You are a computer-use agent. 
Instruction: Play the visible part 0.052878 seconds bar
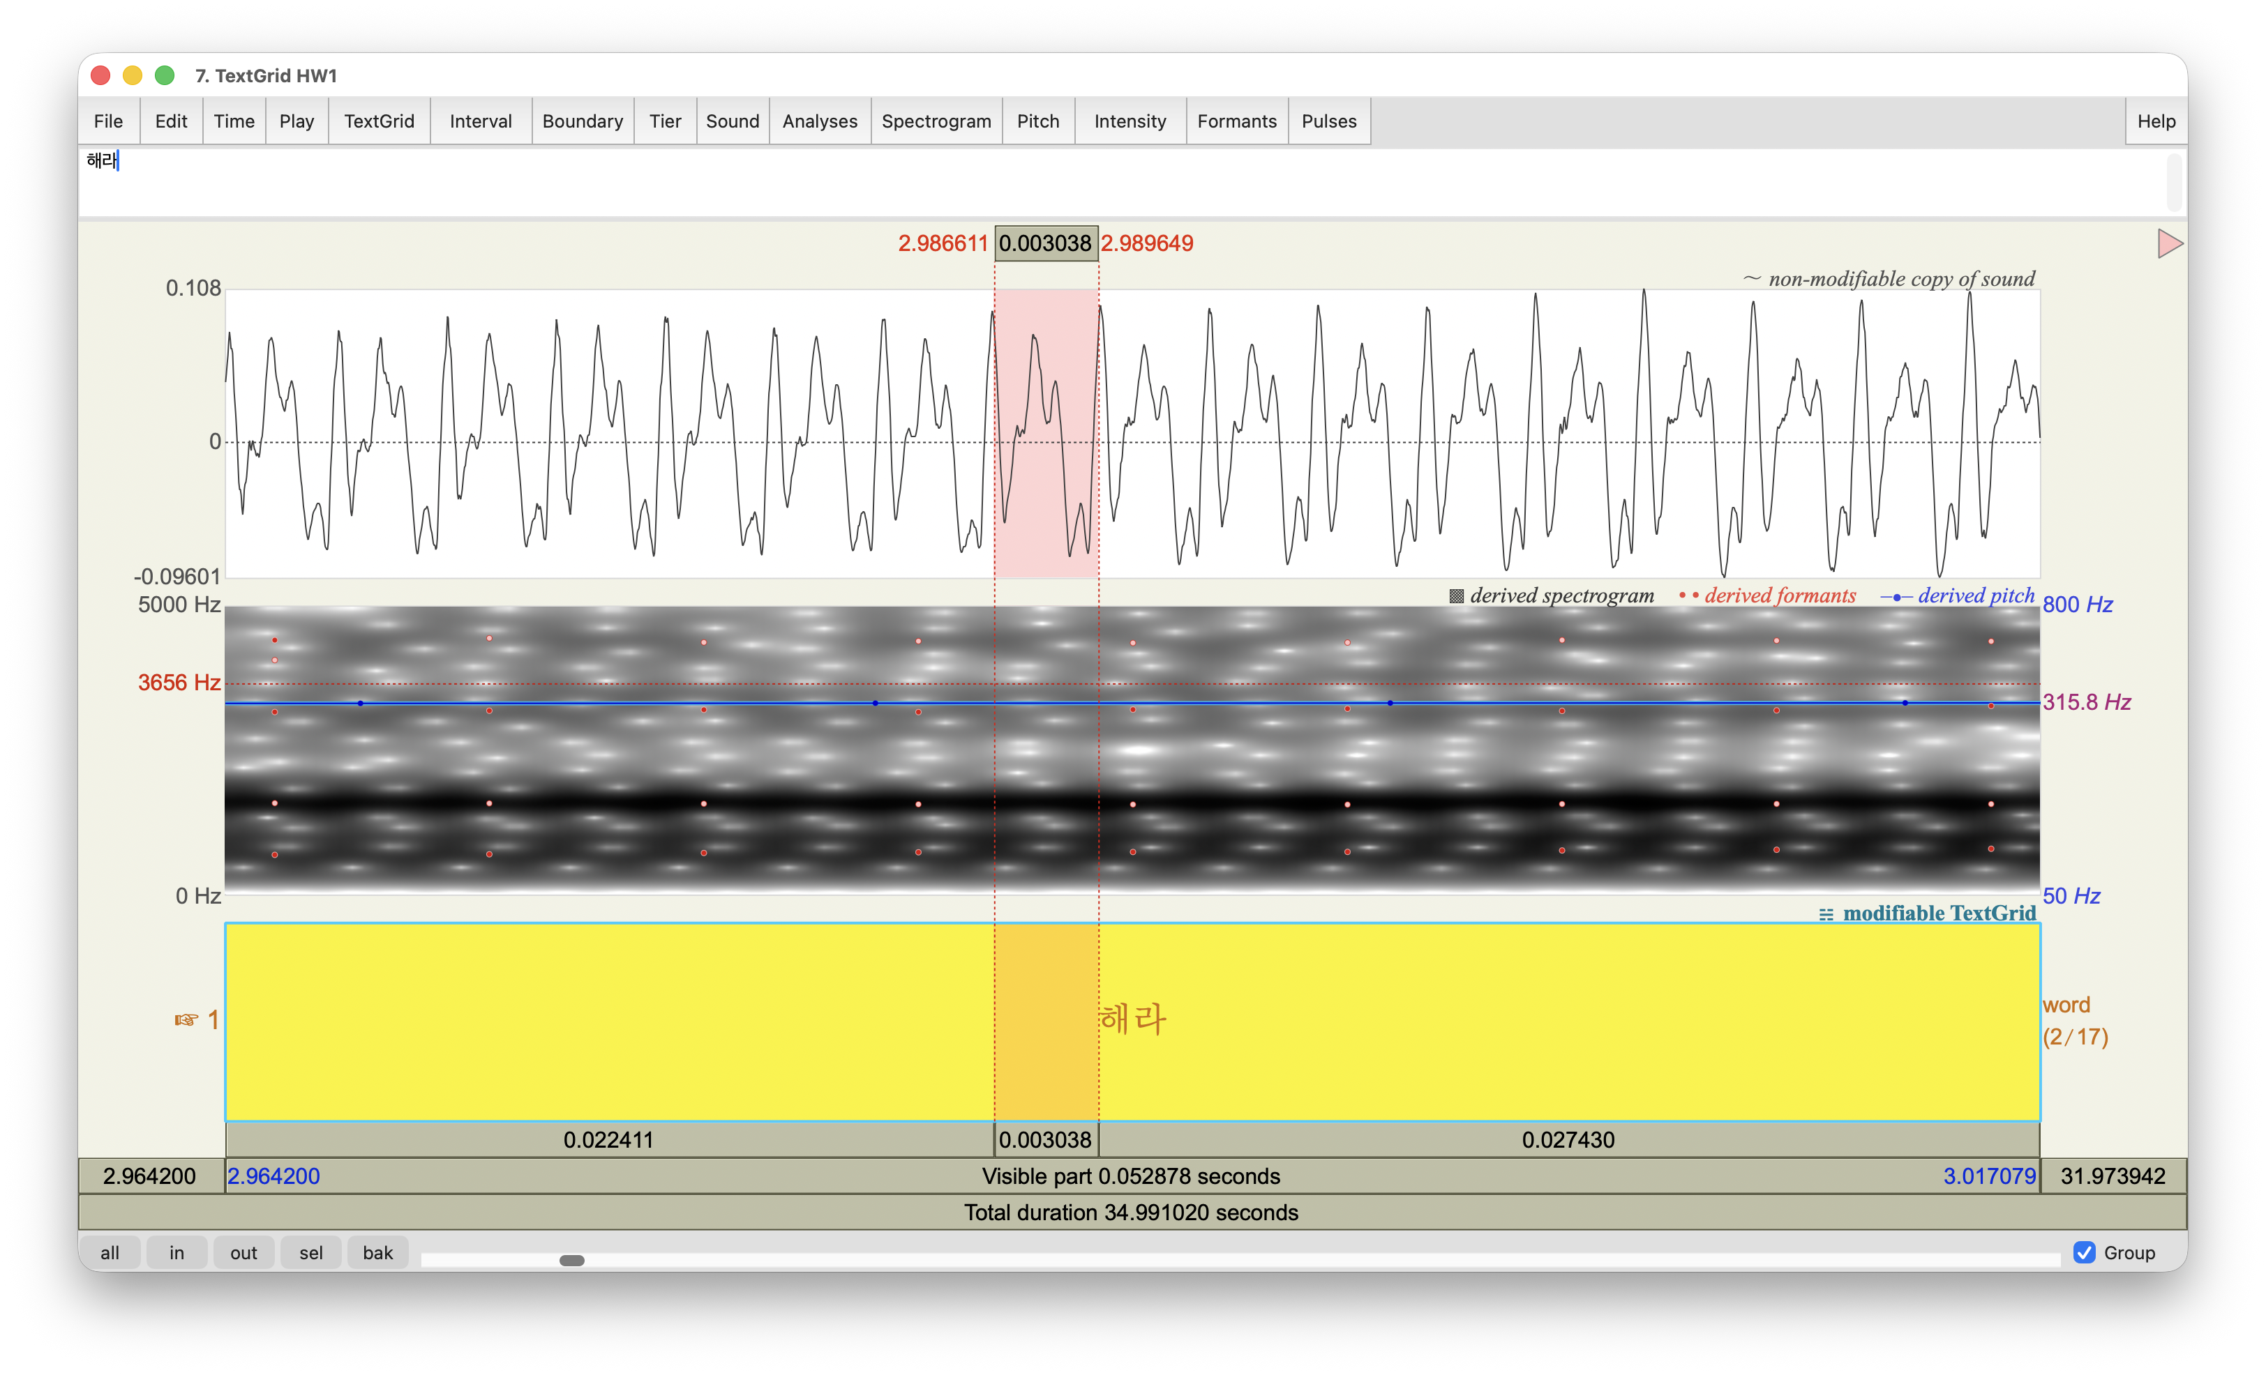1130,1176
